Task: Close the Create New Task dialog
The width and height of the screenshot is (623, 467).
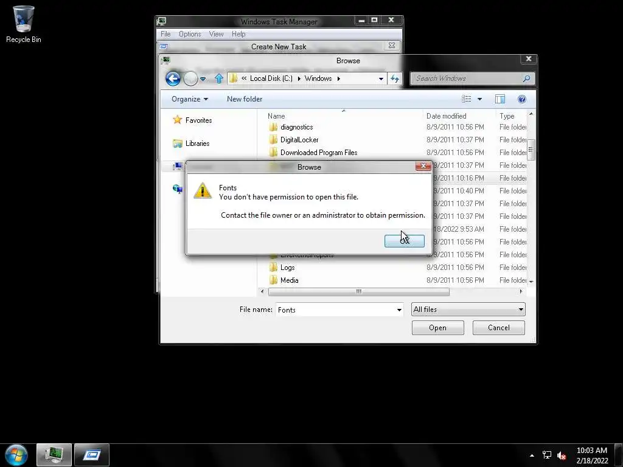Action: coord(392,46)
